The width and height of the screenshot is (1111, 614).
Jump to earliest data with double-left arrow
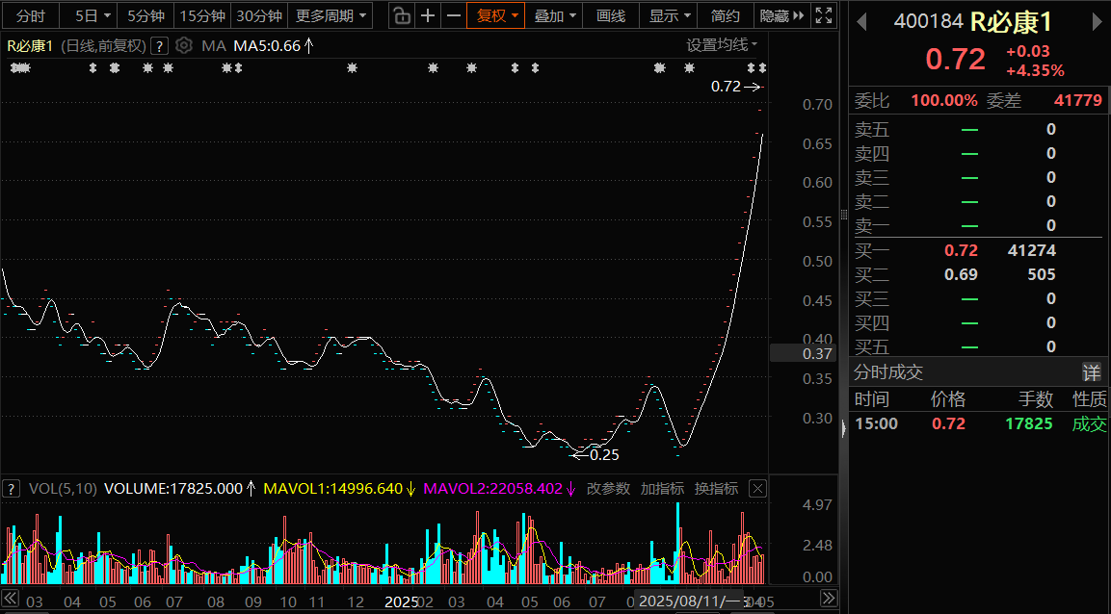pyautogui.click(x=10, y=599)
